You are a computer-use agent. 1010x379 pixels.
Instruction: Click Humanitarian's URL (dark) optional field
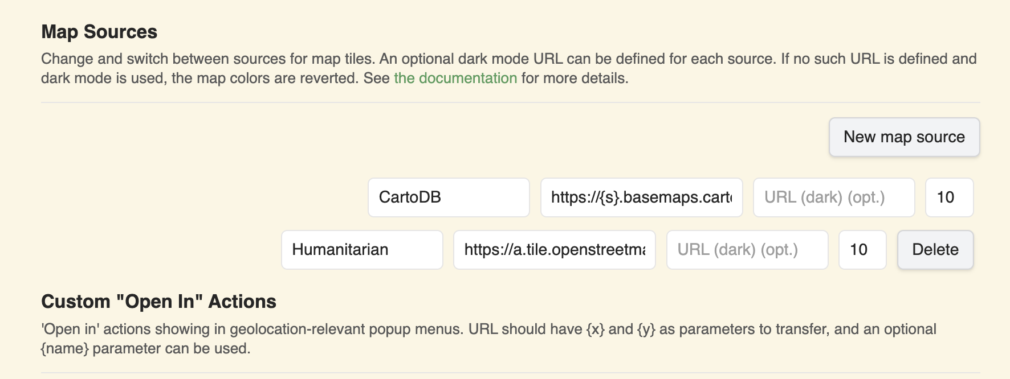coord(747,250)
